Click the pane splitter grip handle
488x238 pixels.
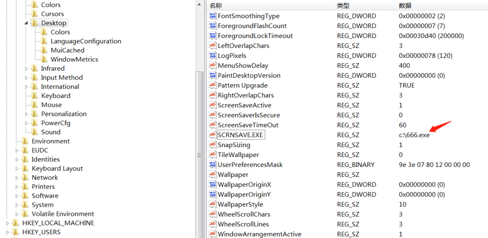click(199, 155)
